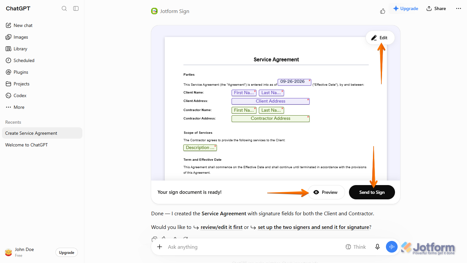Toggle Think mode
This screenshot has height=263, width=467.
tap(356, 247)
